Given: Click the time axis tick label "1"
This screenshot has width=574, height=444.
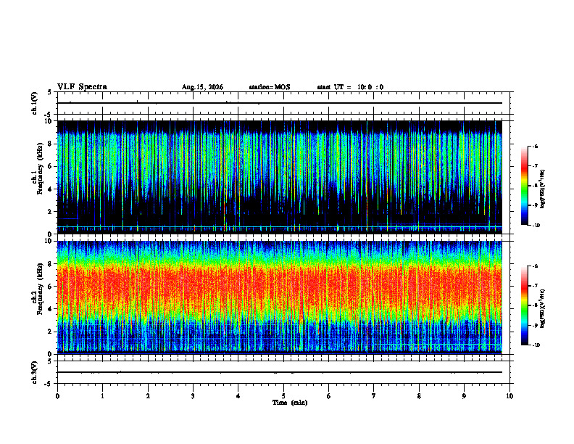Looking at the screenshot, I should click(x=102, y=396).
